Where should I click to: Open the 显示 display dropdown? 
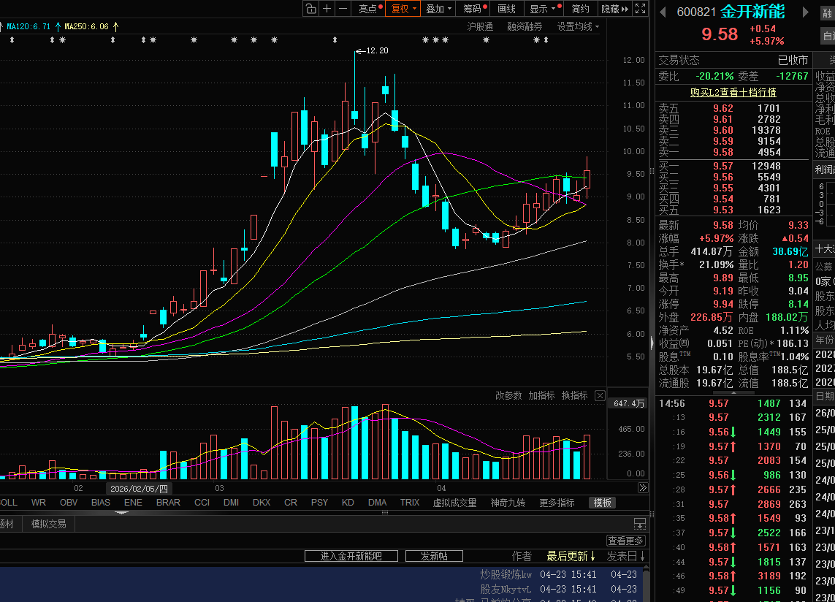pyautogui.click(x=545, y=9)
